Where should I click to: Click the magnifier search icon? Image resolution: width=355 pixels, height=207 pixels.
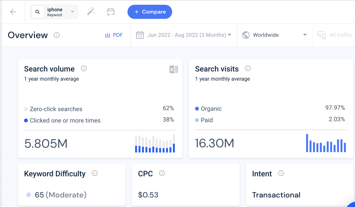(x=38, y=12)
